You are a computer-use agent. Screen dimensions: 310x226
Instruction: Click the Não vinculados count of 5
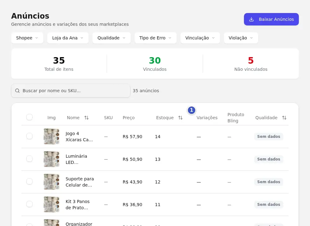(251, 60)
